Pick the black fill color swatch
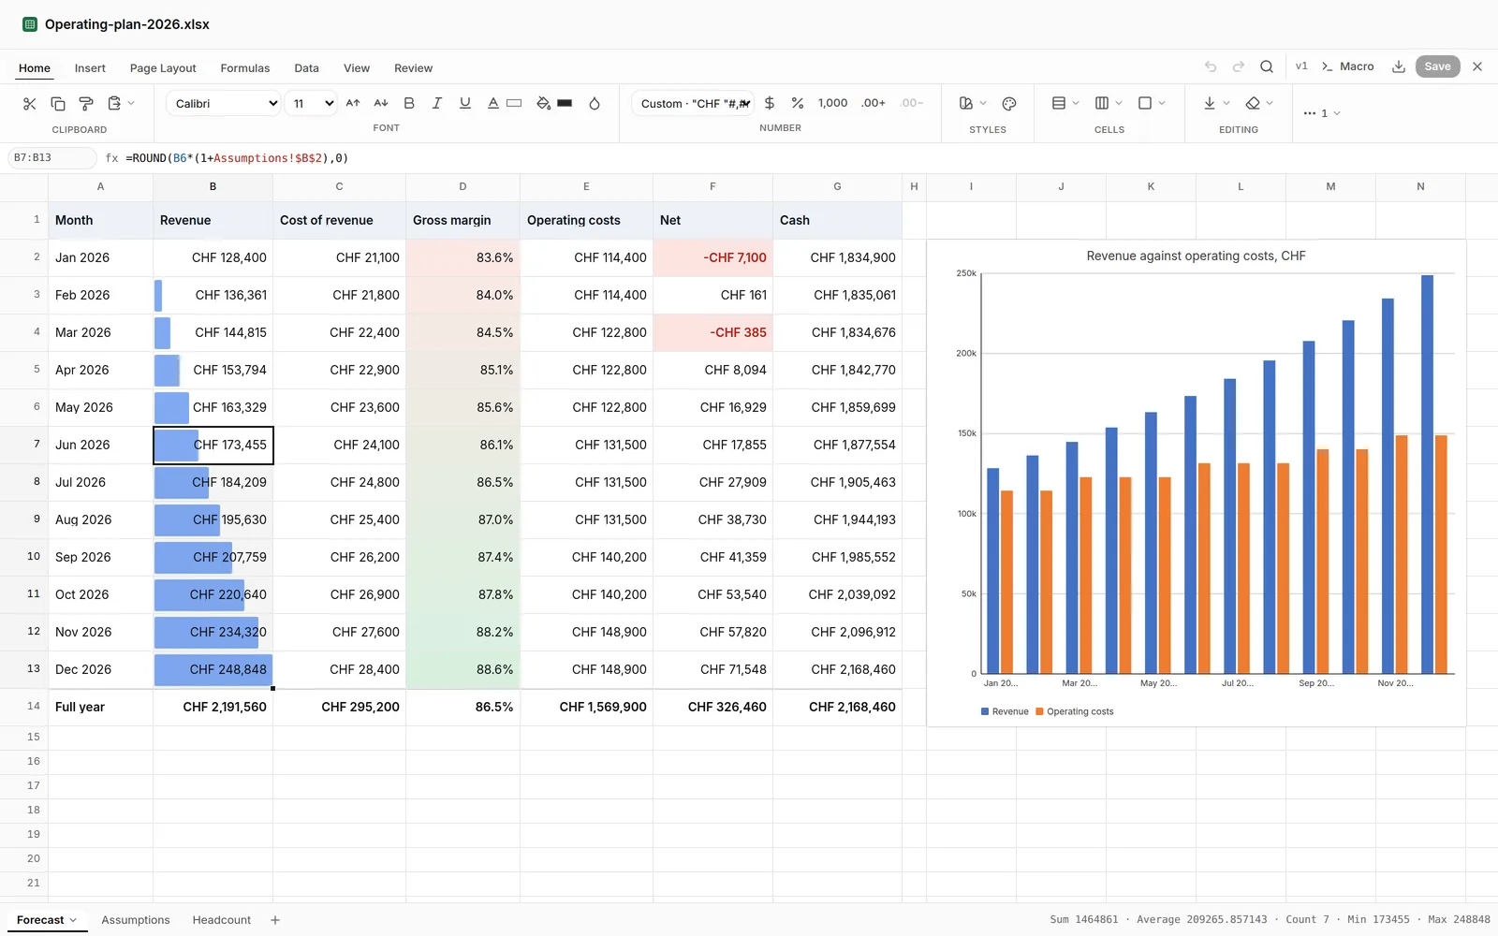This screenshot has height=936, width=1498. pyautogui.click(x=565, y=104)
